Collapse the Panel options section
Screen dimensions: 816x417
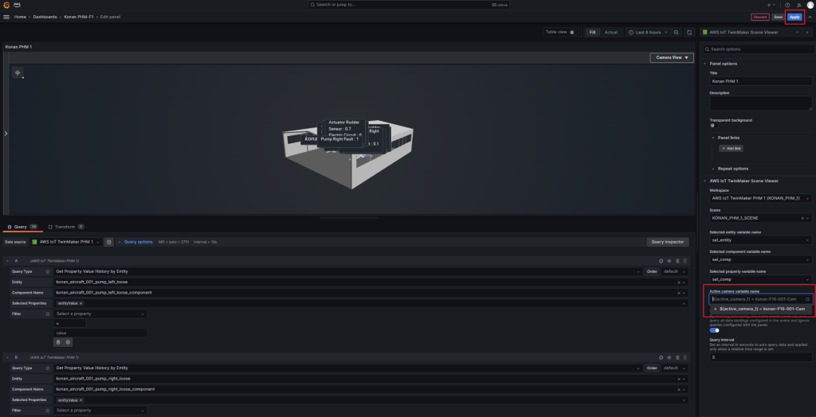pos(723,64)
